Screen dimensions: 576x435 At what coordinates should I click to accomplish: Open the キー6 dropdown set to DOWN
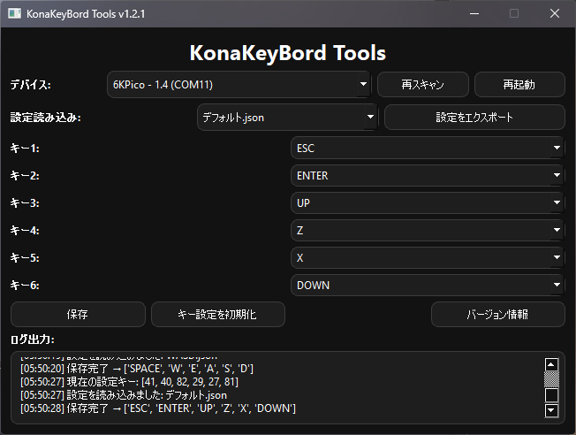(x=428, y=286)
